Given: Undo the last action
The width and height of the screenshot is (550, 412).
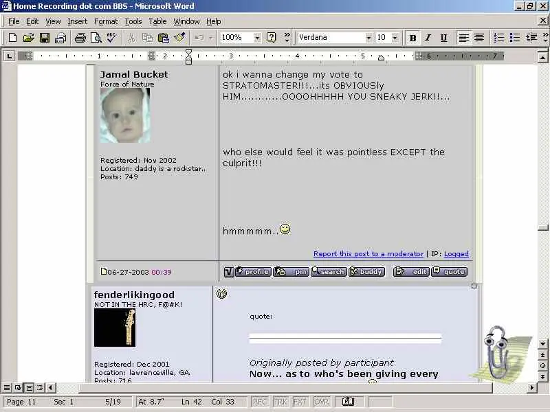Looking at the screenshot, I should tap(199, 38).
